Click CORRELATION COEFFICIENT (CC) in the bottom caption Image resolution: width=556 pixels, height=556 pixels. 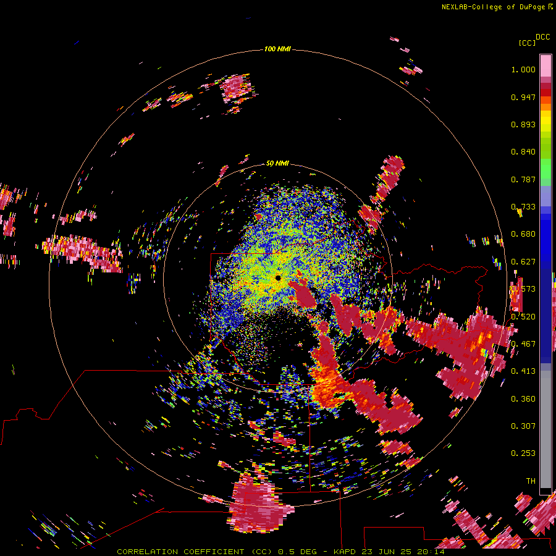[x=195, y=552]
